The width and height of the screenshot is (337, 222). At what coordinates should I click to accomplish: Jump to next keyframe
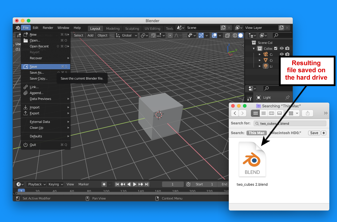pyautogui.click(x=141, y=184)
